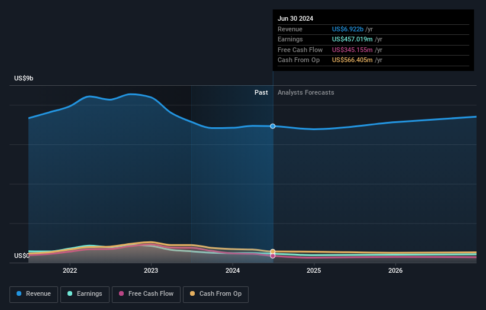Click the orange Cash From Op legend dot
The width and height of the screenshot is (486, 310).
point(192,293)
